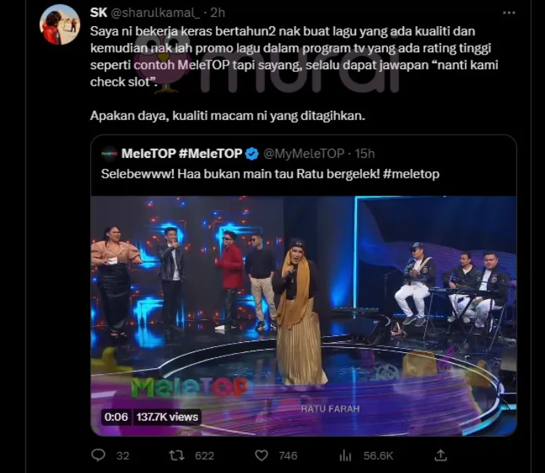Click the reply speech bubble icon
The height and width of the screenshot is (473, 545).
point(98,455)
